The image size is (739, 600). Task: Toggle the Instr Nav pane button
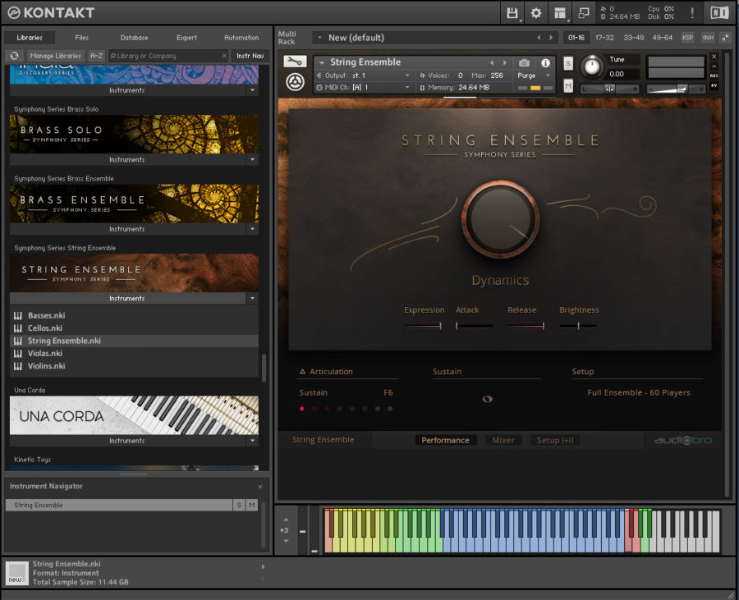[x=249, y=56]
